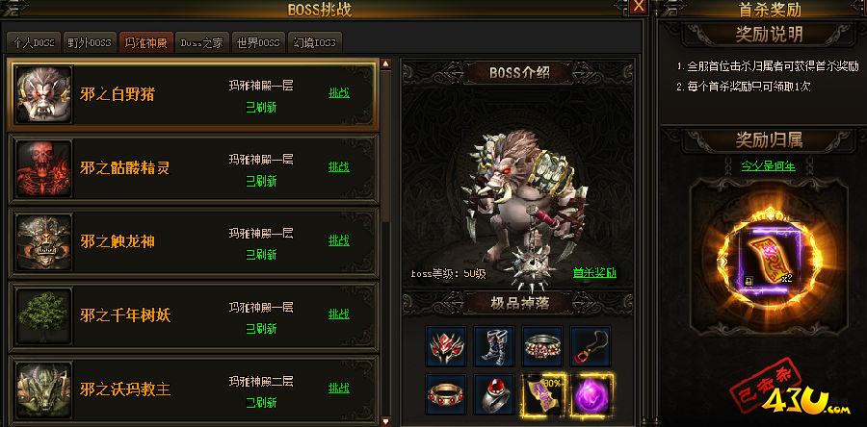The height and width of the screenshot is (427, 867).
Task: Click the boss list scrollbar down arrow
Action: pos(385,421)
